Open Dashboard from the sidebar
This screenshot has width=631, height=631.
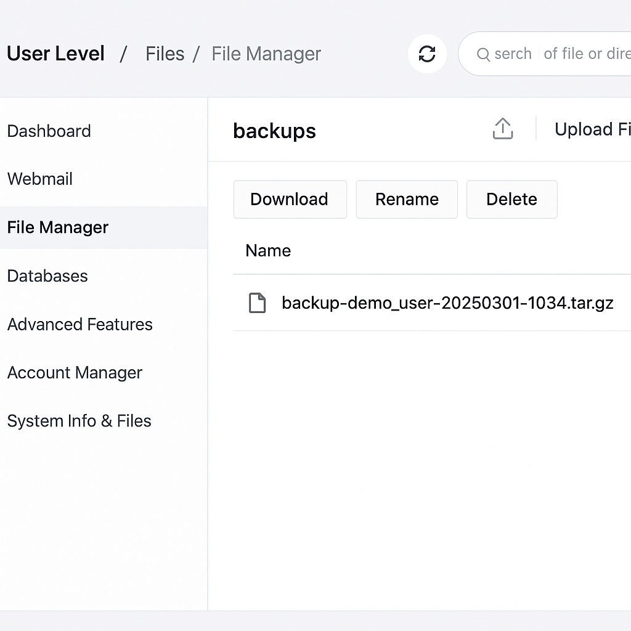coord(49,131)
